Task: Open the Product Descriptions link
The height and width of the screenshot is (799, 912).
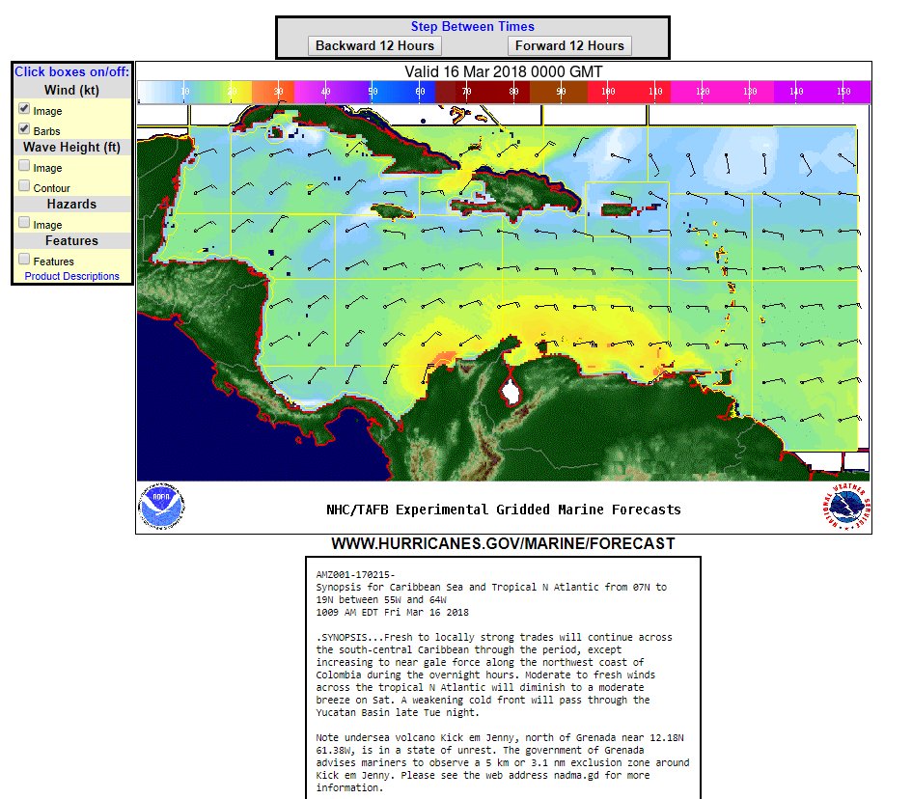Action: pos(71,276)
